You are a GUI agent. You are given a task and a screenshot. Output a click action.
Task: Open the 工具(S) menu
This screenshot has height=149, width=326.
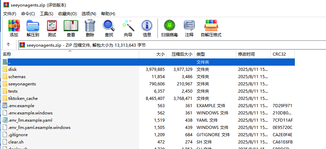(x=46, y=14)
